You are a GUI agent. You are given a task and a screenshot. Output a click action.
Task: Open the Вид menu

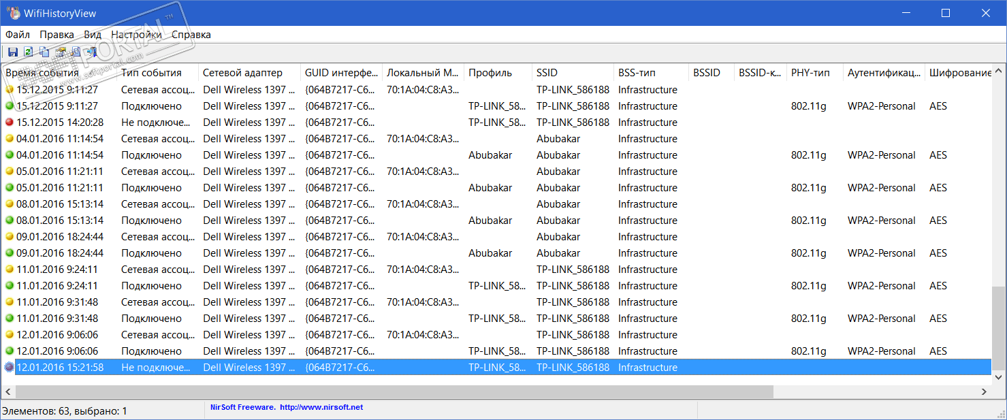coord(93,35)
